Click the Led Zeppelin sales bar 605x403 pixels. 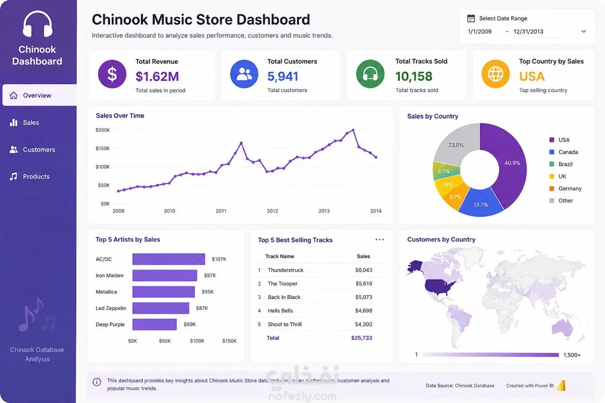(x=161, y=308)
